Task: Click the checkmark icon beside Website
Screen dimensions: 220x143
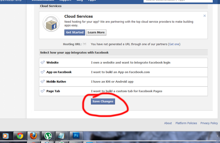Action: point(43,62)
